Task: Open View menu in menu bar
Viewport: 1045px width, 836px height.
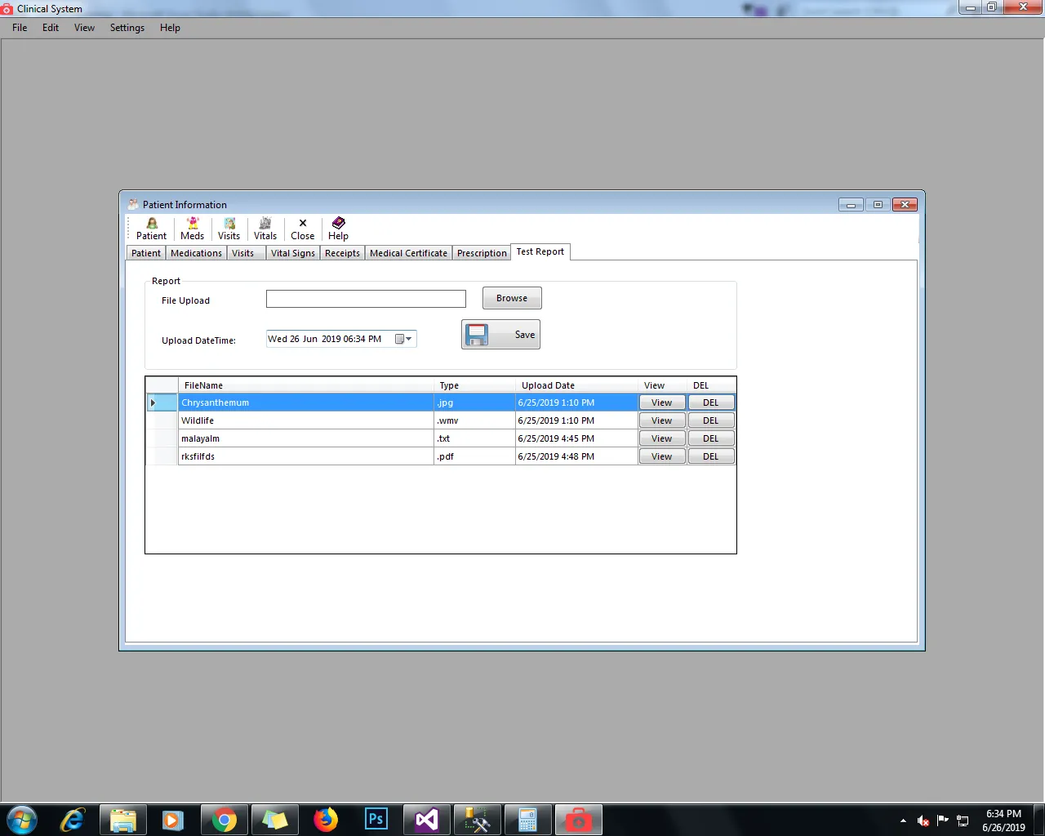Action: (84, 28)
